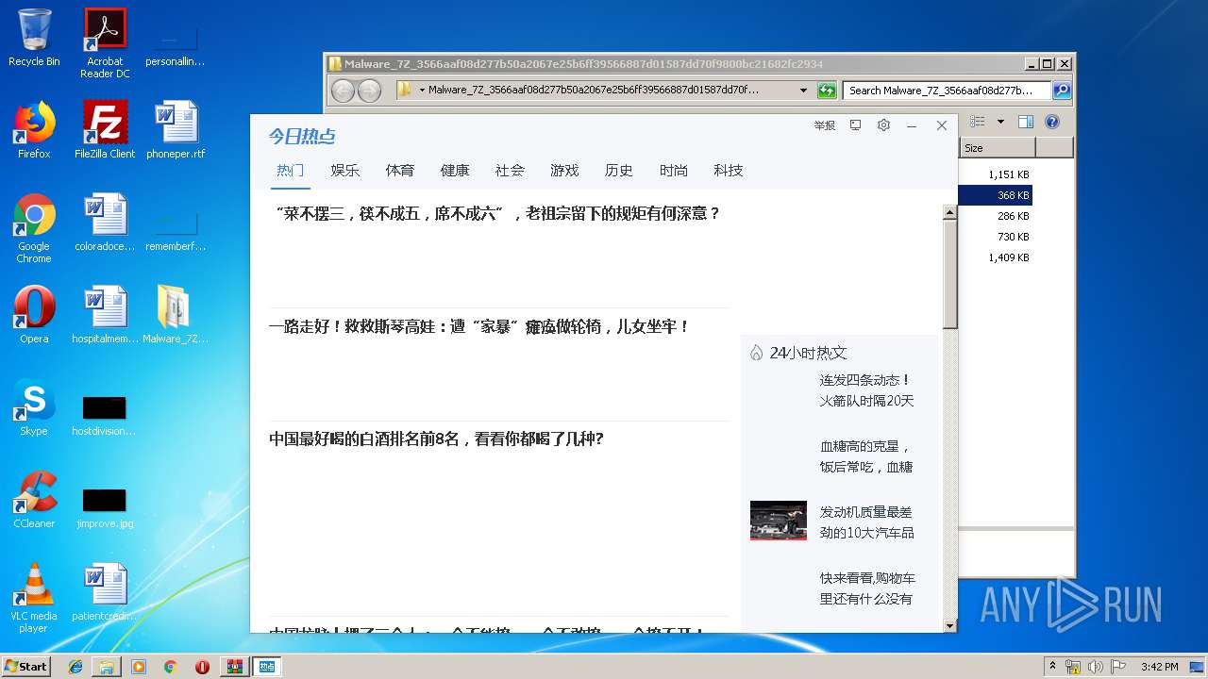Click the Explorer Back navigation button

pyautogui.click(x=343, y=91)
